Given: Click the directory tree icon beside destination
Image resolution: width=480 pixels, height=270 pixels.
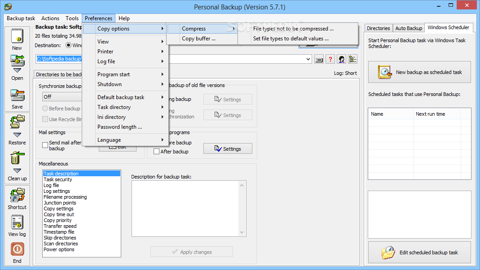Looking at the screenshot, I should pyautogui.click(x=352, y=59).
